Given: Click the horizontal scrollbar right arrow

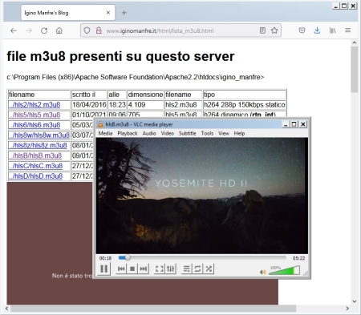Looking at the screenshot, I should [347, 309].
